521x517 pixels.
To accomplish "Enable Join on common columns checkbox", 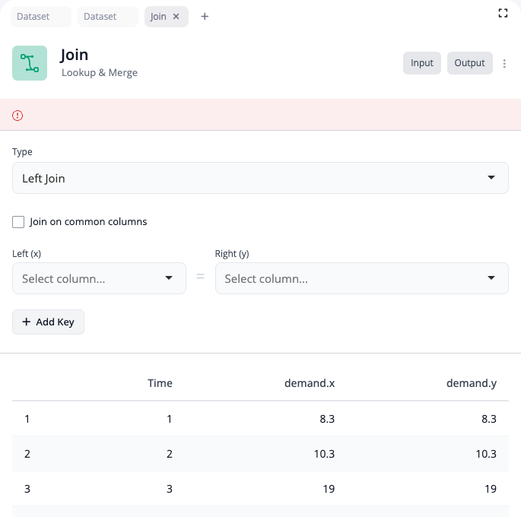I will tap(18, 222).
